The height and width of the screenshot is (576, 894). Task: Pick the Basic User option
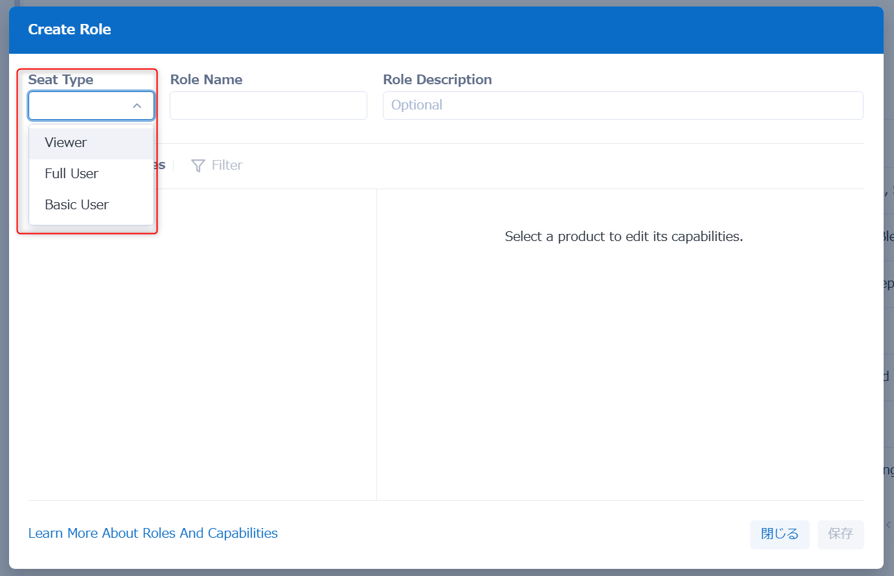[x=91, y=205]
